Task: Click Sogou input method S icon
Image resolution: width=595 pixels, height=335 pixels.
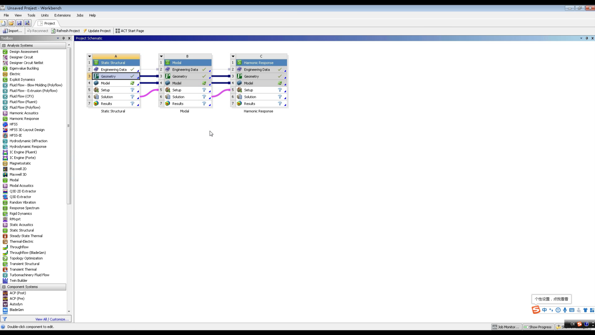Action: (536, 310)
